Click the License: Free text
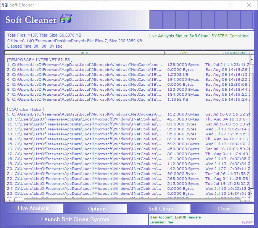The height and width of the screenshot is (228, 258). [161, 222]
